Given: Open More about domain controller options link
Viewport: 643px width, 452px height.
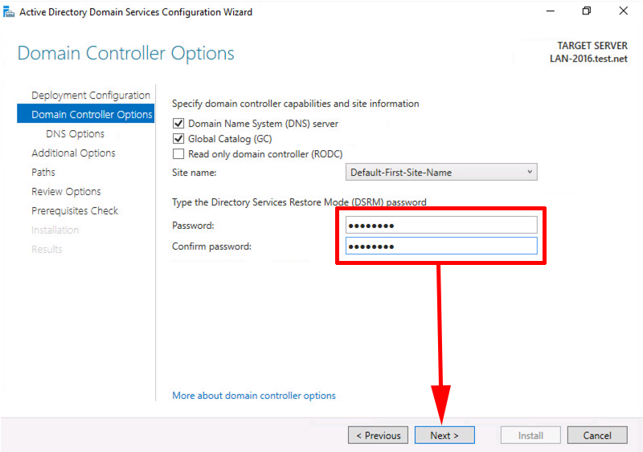Looking at the screenshot, I should click(254, 396).
